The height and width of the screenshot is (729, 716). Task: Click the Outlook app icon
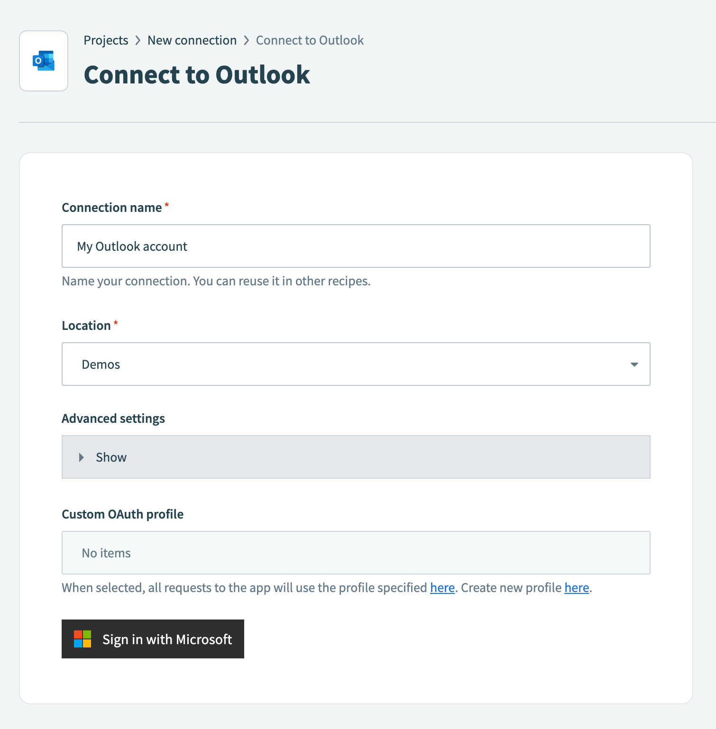click(x=43, y=61)
